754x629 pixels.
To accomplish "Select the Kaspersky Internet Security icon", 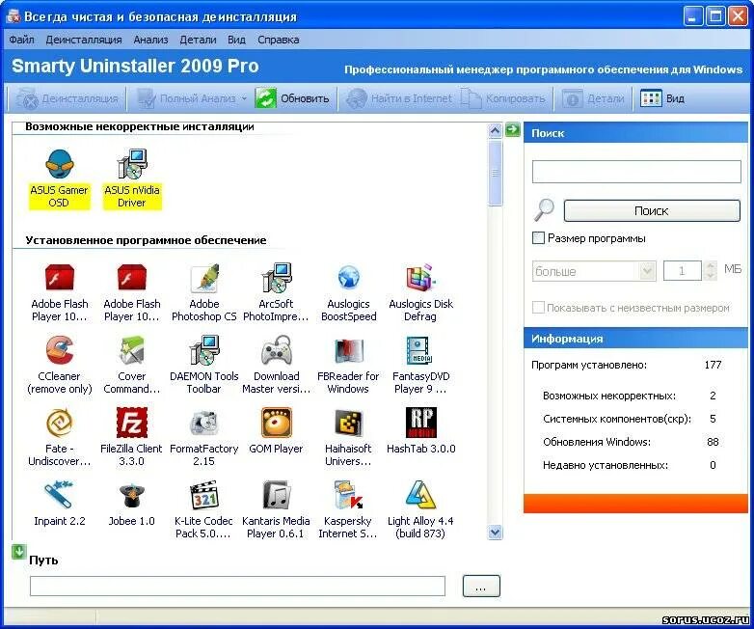I will [348, 495].
